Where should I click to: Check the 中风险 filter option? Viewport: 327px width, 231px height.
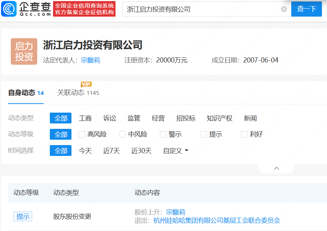tap(123, 134)
